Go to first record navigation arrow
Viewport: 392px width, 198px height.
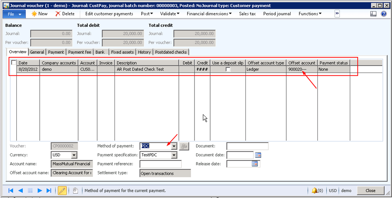point(11,190)
